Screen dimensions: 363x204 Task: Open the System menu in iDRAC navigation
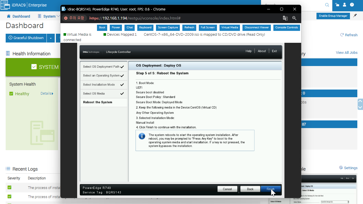point(49,16)
